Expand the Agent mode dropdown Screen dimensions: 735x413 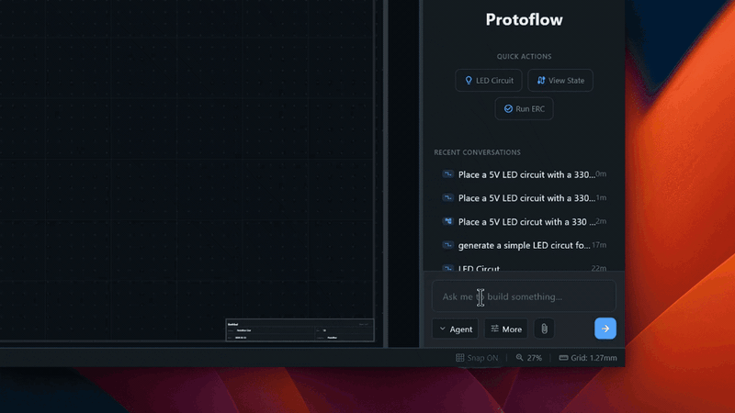click(x=455, y=329)
